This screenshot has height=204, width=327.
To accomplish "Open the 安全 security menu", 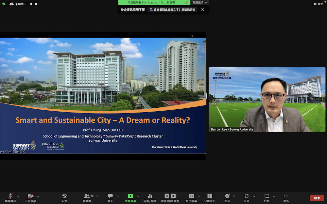I will 64,198.
